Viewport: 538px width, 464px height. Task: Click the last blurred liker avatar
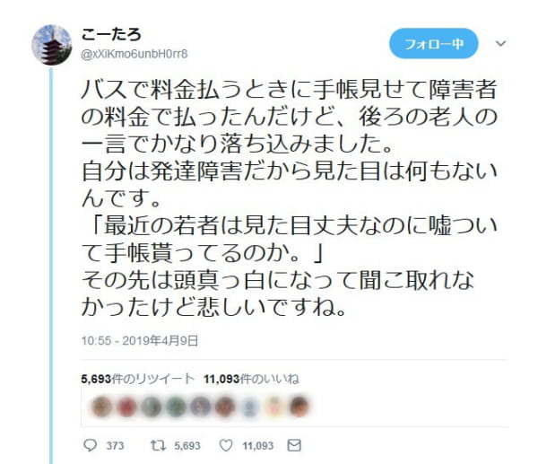299,407
